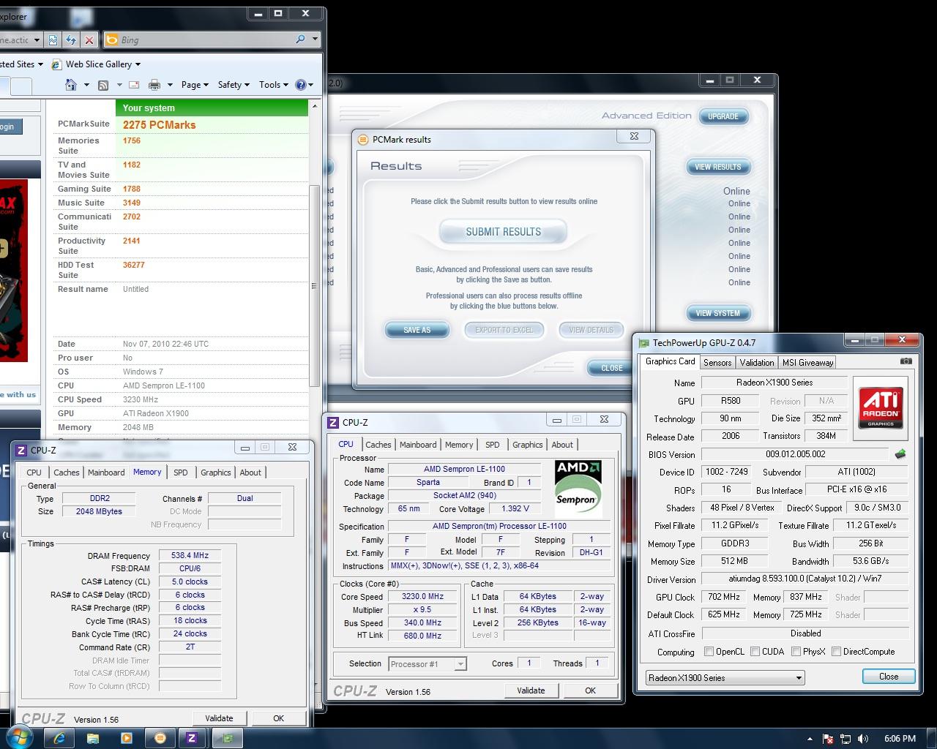Click the purple CPU-Z taskbar icon
Image resolution: width=937 pixels, height=749 pixels.
(x=192, y=738)
